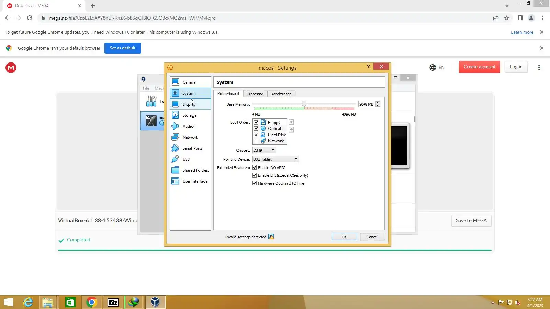Click the share this page icon
This screenshot has height=309, width=550.
[496, 18]
